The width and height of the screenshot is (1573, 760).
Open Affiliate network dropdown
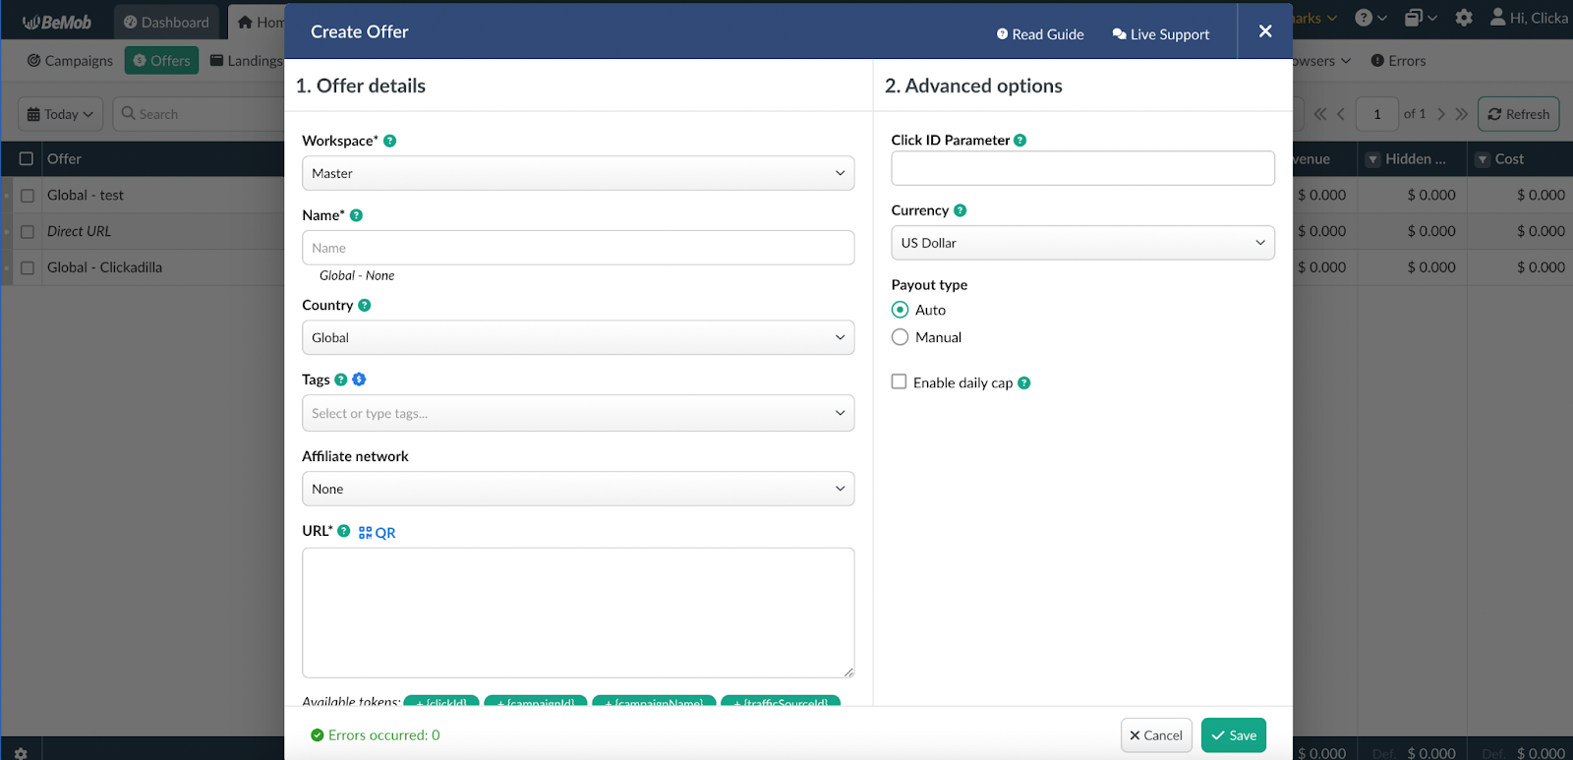pos(577,489)
